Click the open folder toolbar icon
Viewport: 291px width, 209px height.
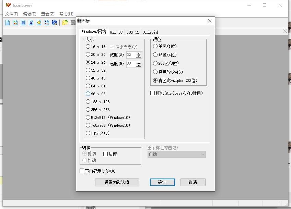pos(65,22)
